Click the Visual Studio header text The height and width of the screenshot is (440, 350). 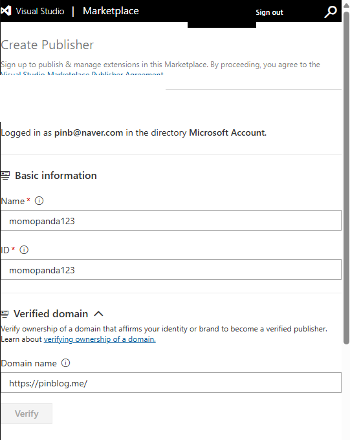40,11
